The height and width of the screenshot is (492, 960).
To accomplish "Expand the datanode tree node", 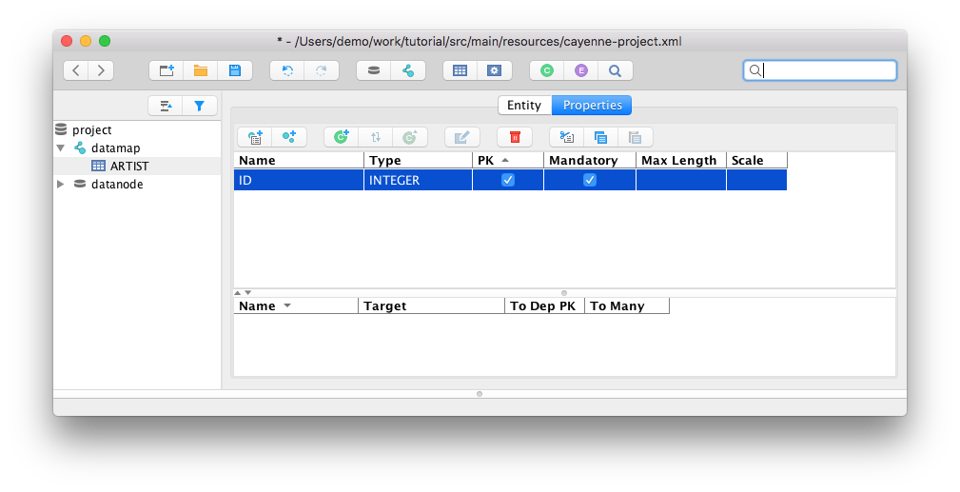I will pos(61,185).
